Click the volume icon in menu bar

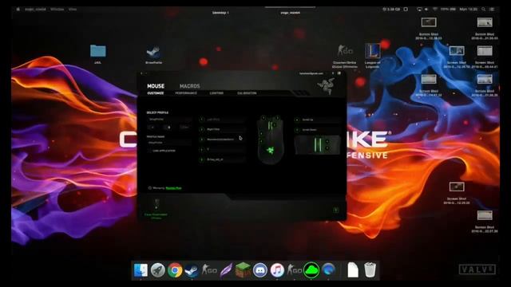[426, 10]
